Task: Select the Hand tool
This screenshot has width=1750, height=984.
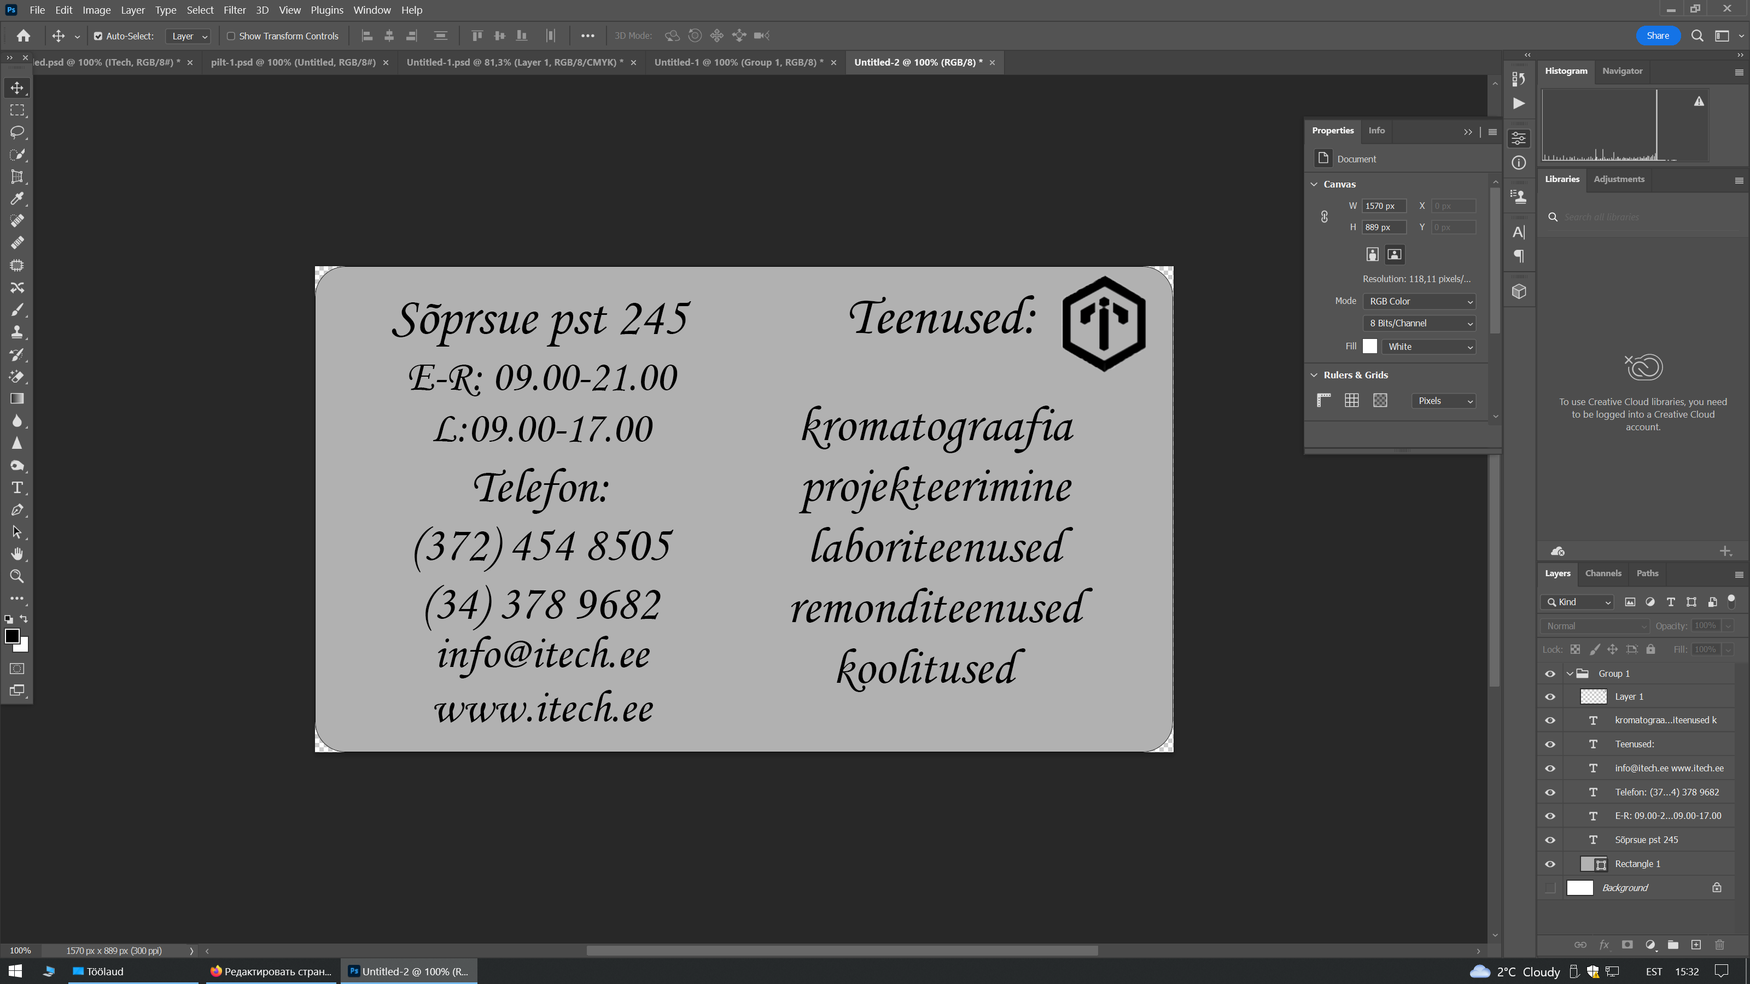Action: click(x=17, y=554)
